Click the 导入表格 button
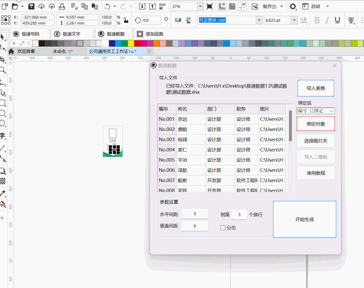Image resolution: width=364 pixels, height=288 pixels. (x=316, y=88)
